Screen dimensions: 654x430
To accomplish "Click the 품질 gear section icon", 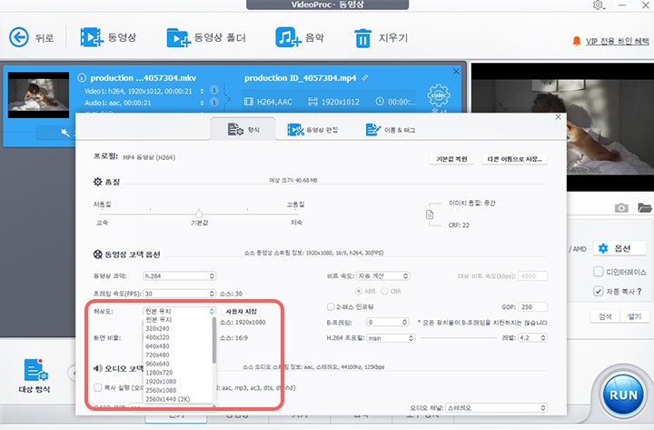I will click(x=97, y=182).
